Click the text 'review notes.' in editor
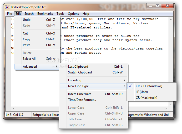 [x=88, y=53]
